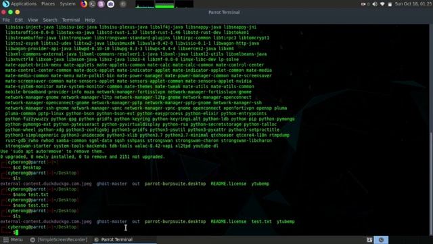The image size is (433, 244).
Task: Open the terminal Edit menu
Action: (x=18, y=20)
